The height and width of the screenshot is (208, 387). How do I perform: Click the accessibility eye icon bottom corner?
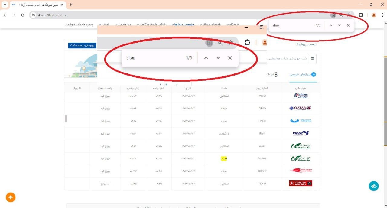pyautogui.click(x=374, y=186)
